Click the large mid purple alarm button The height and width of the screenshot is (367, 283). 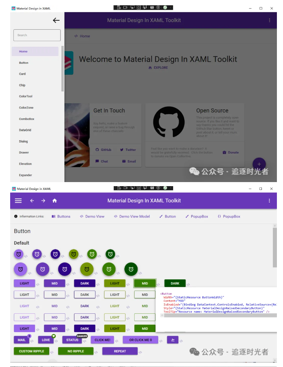click(43, 269)
